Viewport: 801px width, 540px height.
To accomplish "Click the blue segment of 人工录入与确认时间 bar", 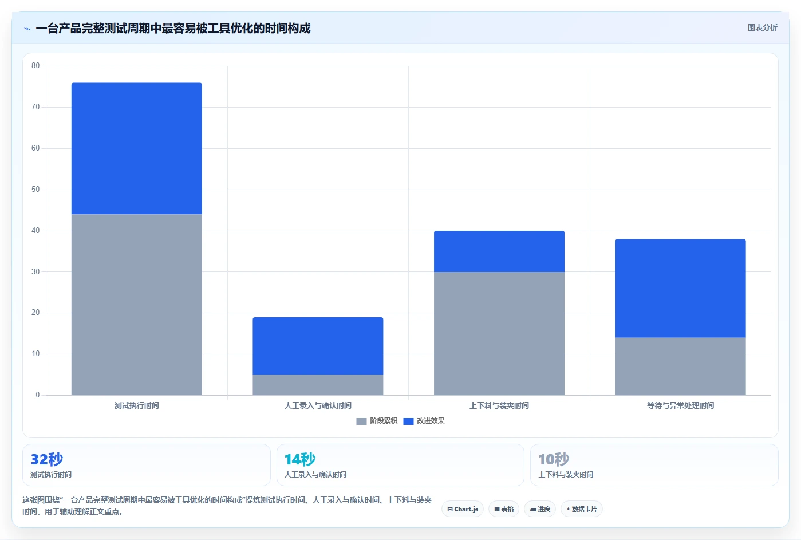I will coord(318,346).
